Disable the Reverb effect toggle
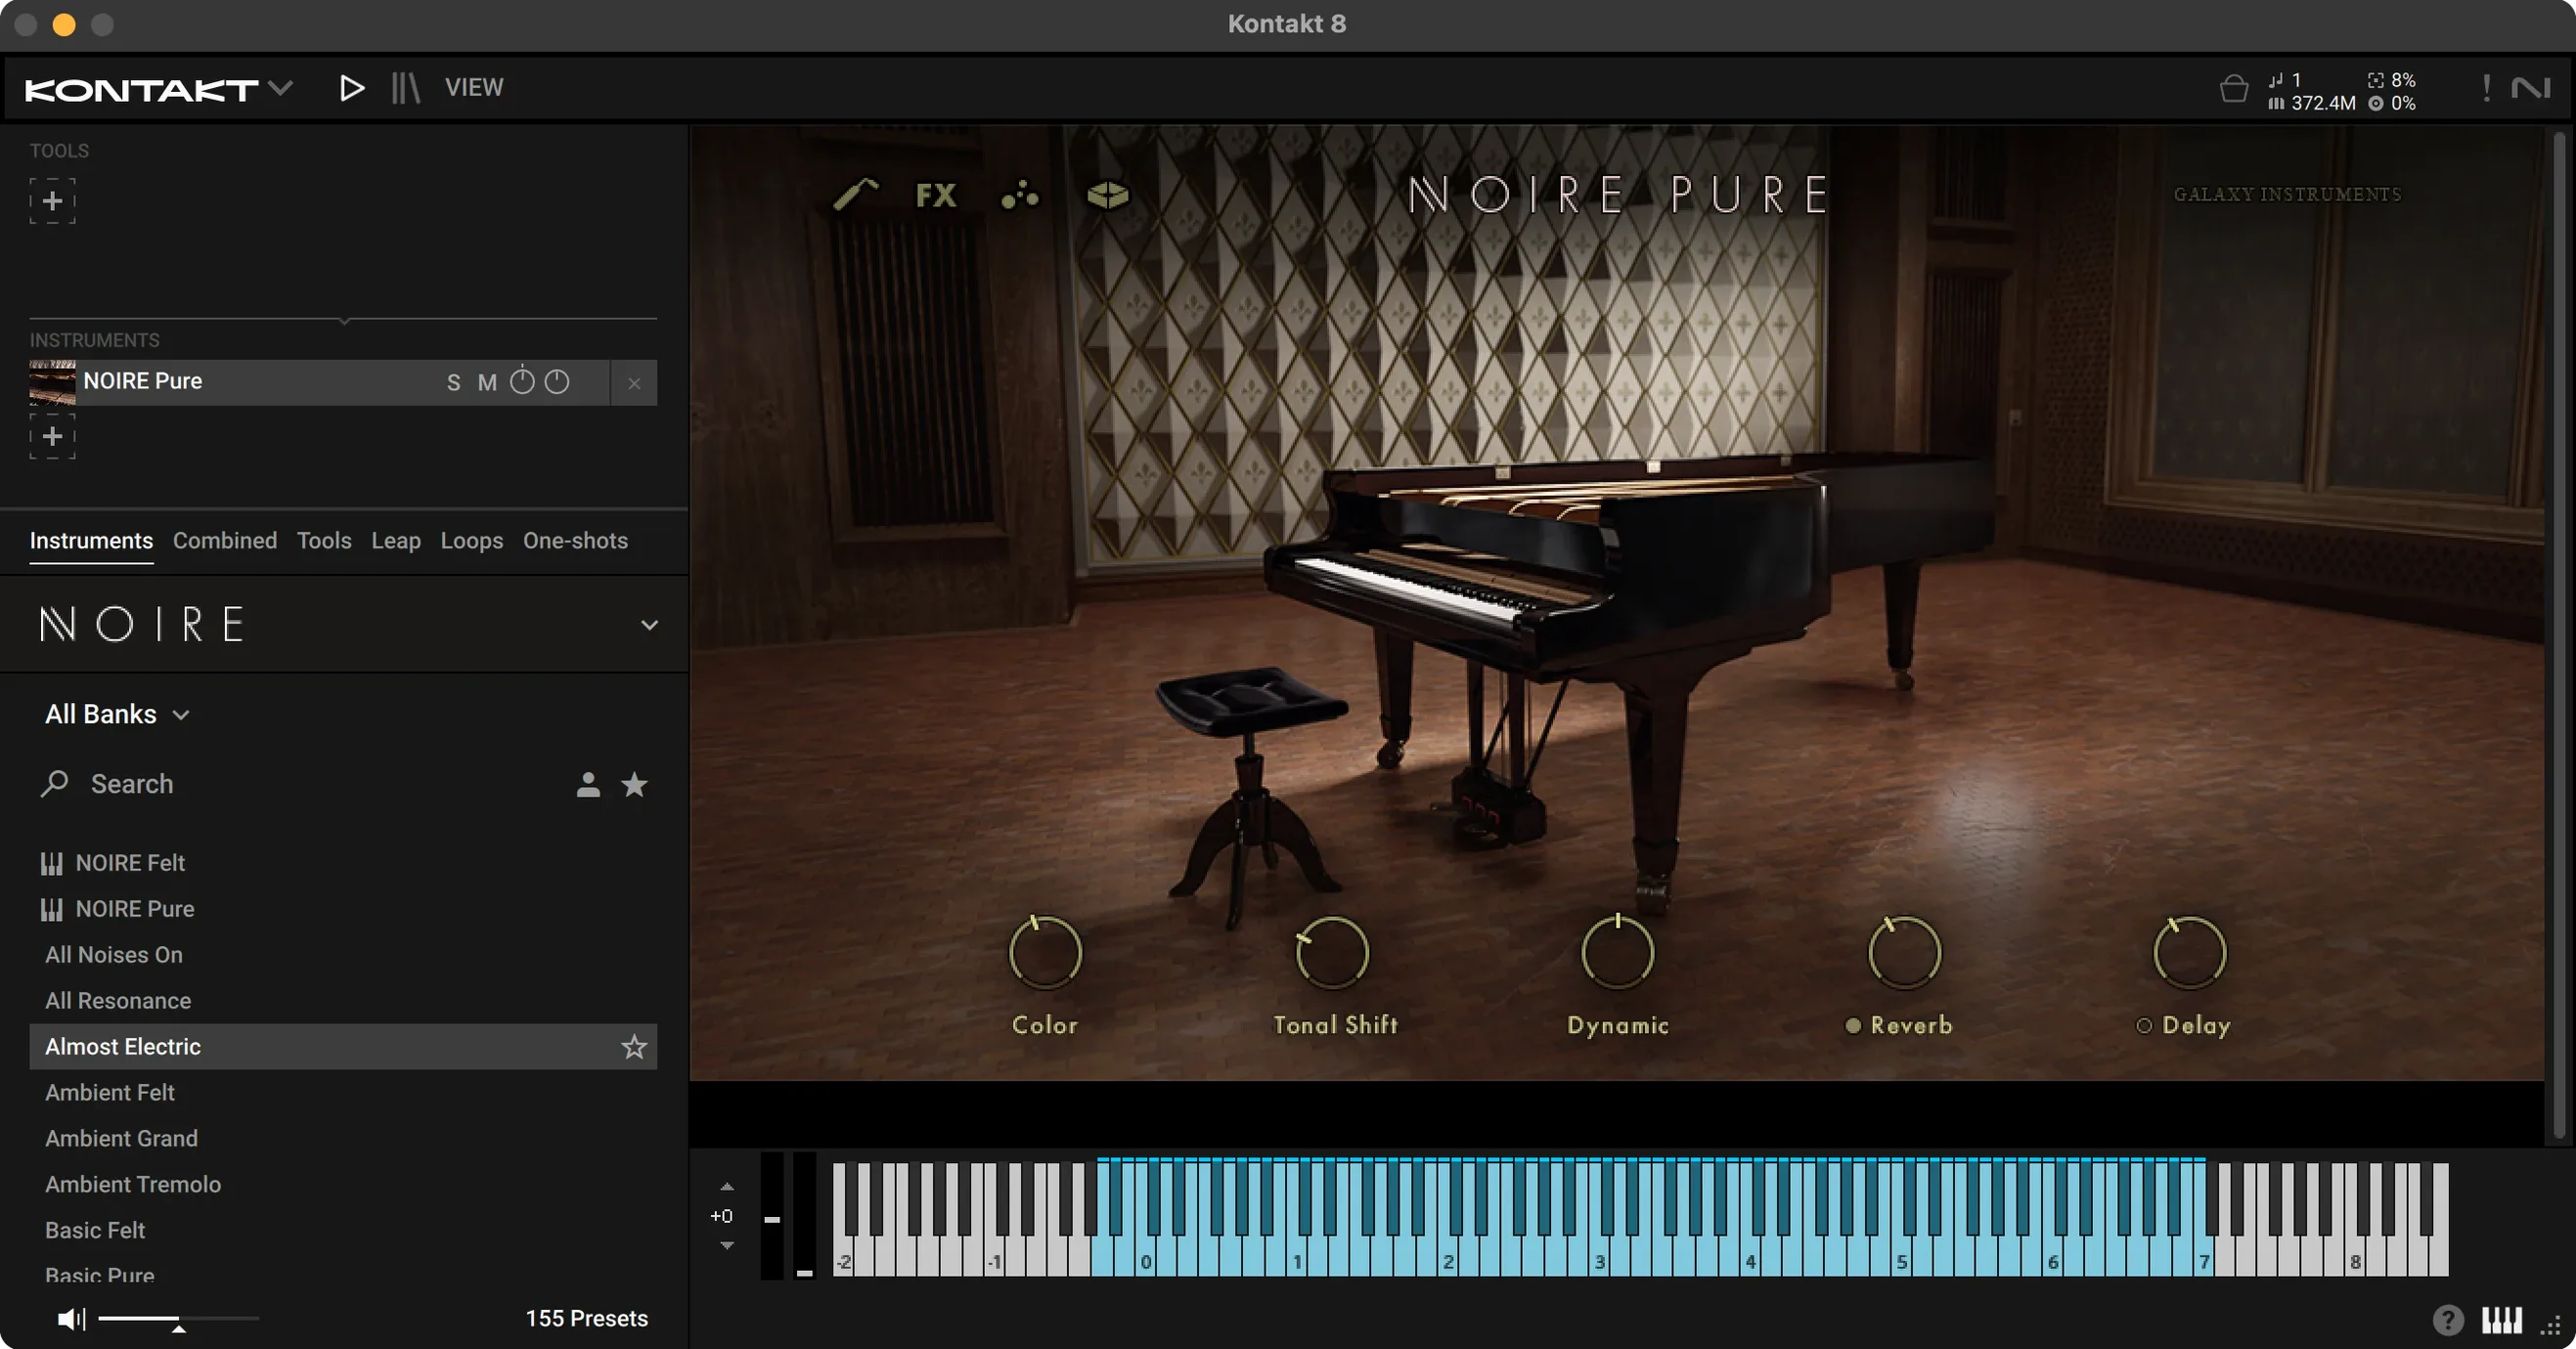This screenshot has height=1349, width=2576. point(1853,1026)
